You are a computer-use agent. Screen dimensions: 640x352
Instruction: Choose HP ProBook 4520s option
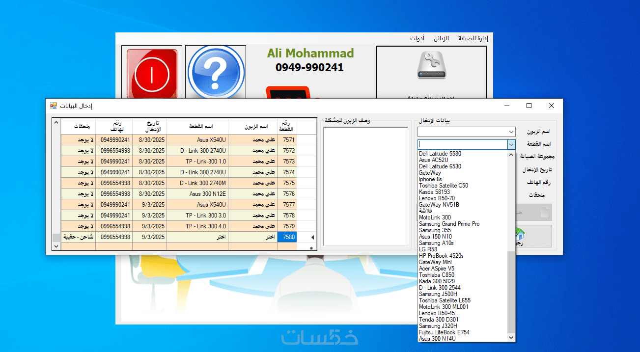coord(441,256)
